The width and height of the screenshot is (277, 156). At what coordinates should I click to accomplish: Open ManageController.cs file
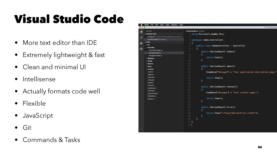coord(156,56)
